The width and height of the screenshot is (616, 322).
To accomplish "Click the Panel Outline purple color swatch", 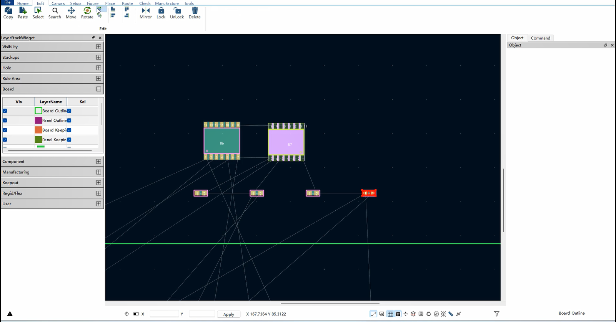I will click(38, 121).
